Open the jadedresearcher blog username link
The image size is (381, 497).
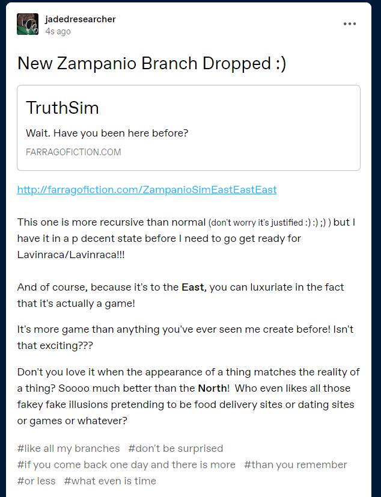click(x=81, y=19)
